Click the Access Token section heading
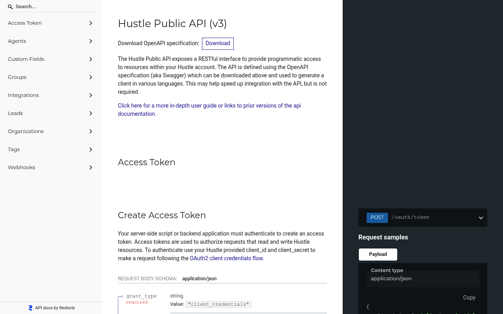 point(147,162)
